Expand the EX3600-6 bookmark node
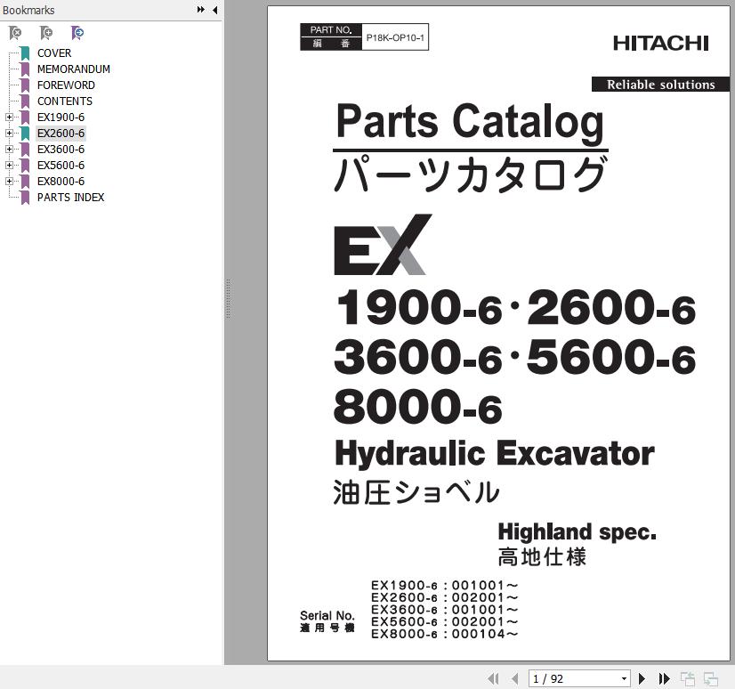Viewport: 735px width, 689px height. coord(9,150)
